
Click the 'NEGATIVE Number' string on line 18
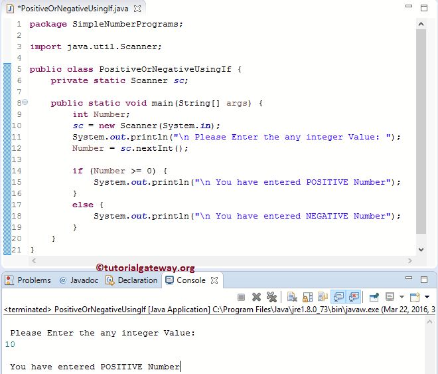coord(346,216)
